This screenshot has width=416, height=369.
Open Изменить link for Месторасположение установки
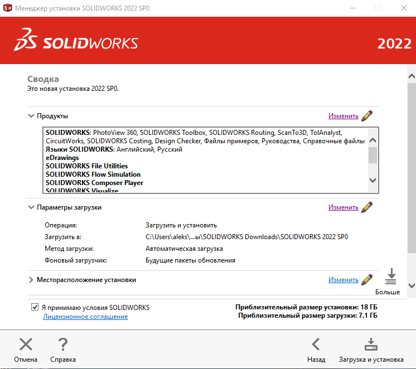point(344,280)
